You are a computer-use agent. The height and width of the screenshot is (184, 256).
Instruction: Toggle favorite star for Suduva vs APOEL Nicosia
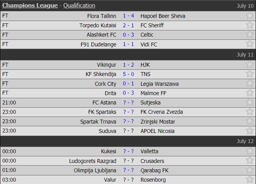[250, 131]
